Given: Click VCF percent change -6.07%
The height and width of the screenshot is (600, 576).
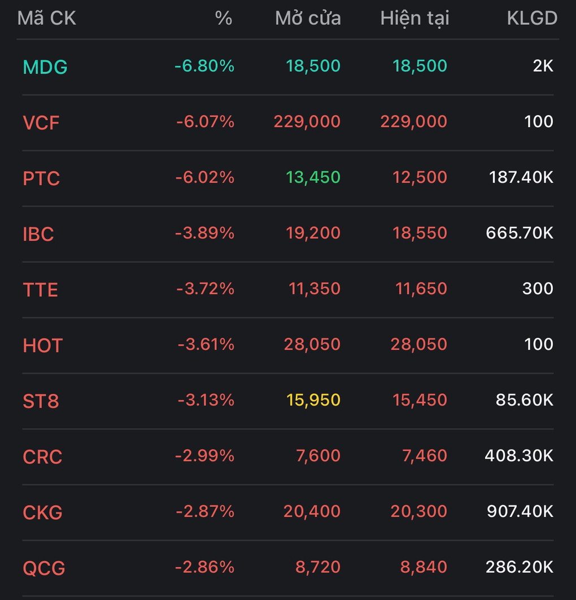Looking at the screenshot, I should [x=205, y=121].
